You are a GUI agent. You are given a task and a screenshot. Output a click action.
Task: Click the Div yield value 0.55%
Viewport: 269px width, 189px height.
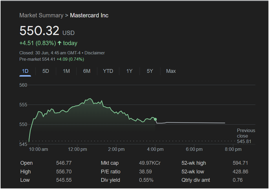[x=146, y=180]
